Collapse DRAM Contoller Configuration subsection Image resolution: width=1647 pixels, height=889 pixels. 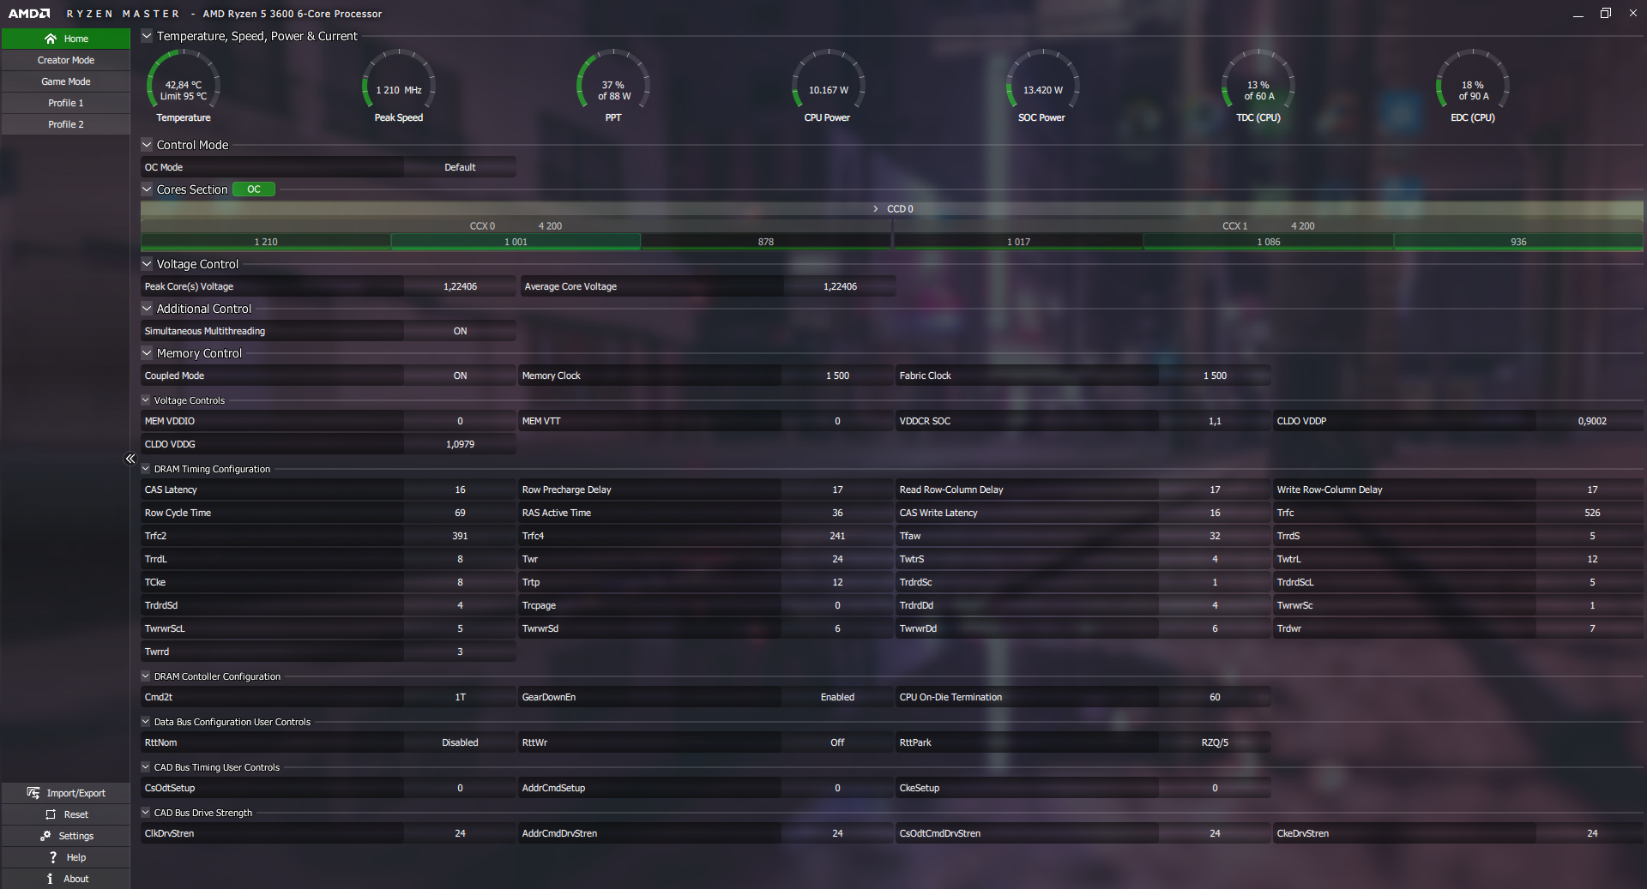(x=146, y=676)
